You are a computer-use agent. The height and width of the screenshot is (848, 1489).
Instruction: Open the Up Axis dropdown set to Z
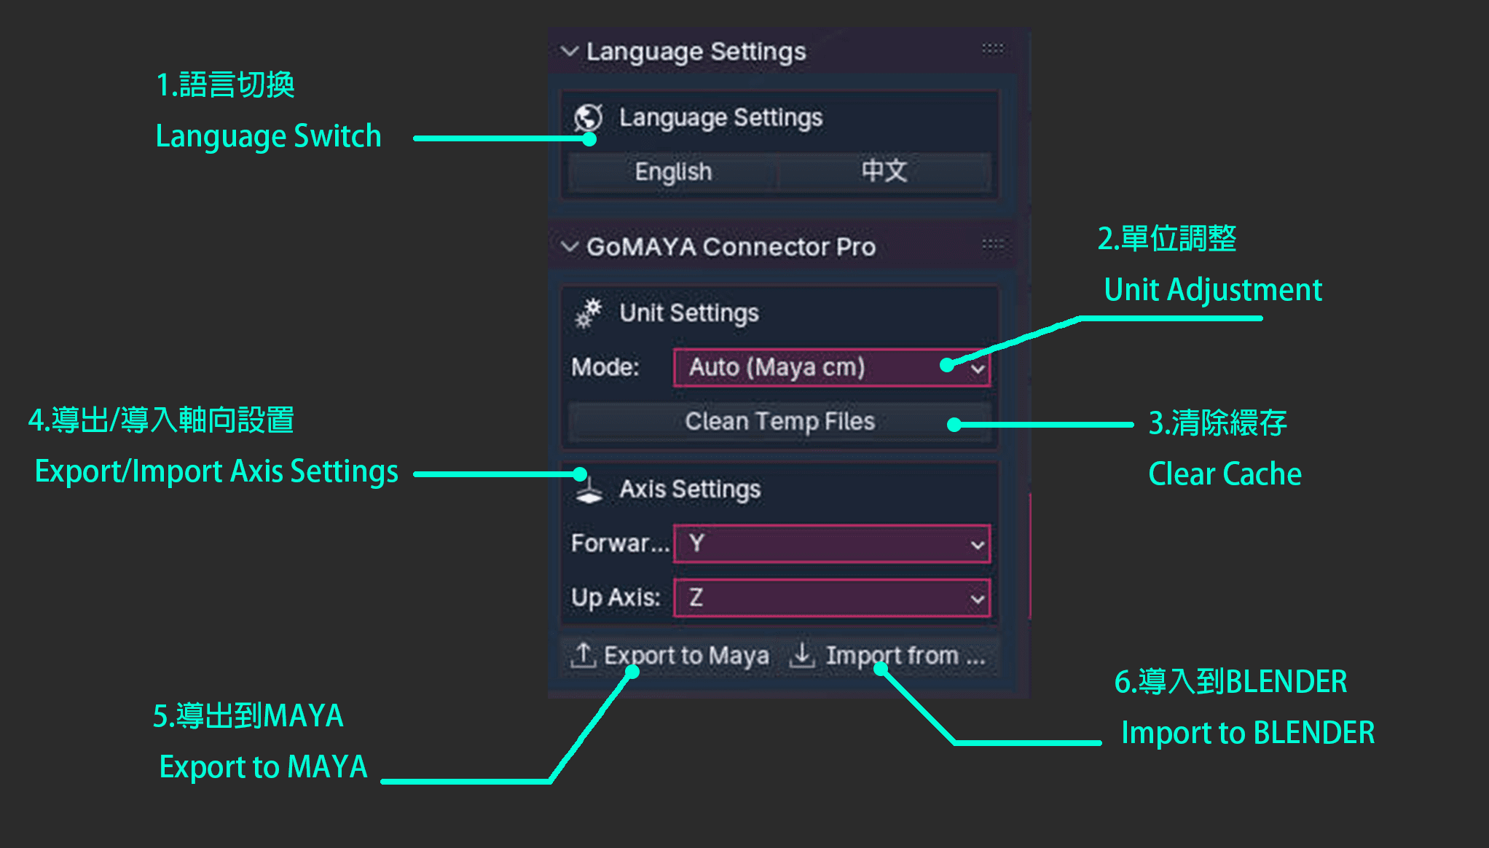click(x=832, y=598)
